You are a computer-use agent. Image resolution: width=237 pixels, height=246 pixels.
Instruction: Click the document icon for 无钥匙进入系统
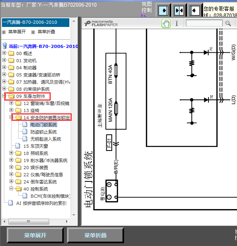click(25, 139)
